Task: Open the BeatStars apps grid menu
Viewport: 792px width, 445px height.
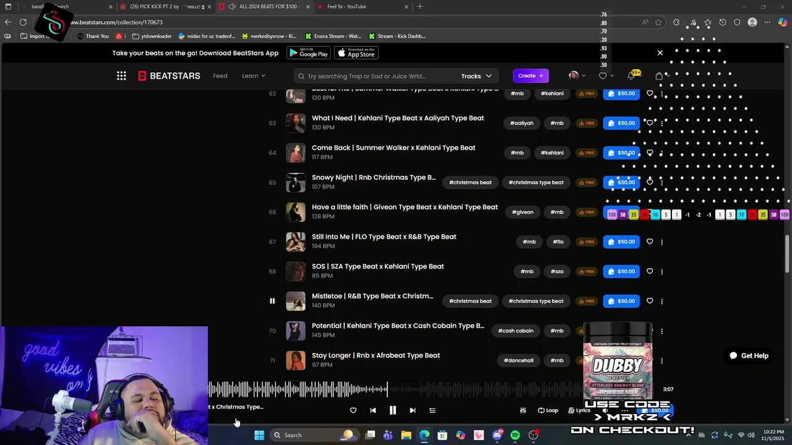Action: point(121,76)
